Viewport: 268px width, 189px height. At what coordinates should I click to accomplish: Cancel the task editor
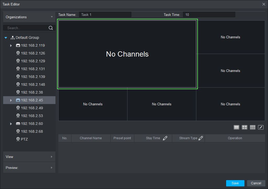256,183
